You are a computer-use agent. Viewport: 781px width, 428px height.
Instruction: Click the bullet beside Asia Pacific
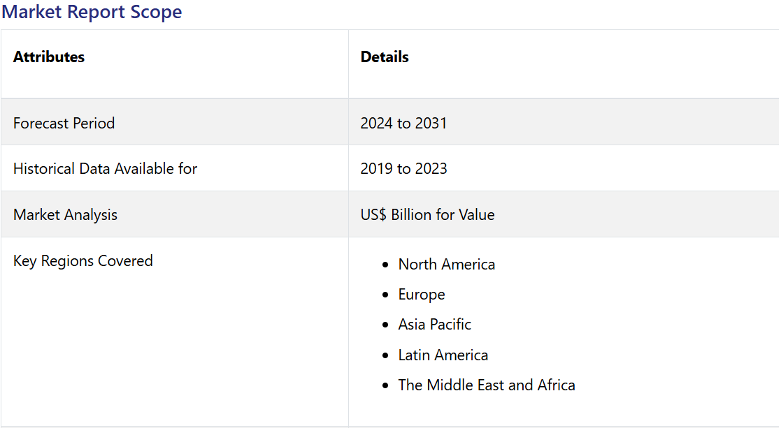[x=385, y=325]
